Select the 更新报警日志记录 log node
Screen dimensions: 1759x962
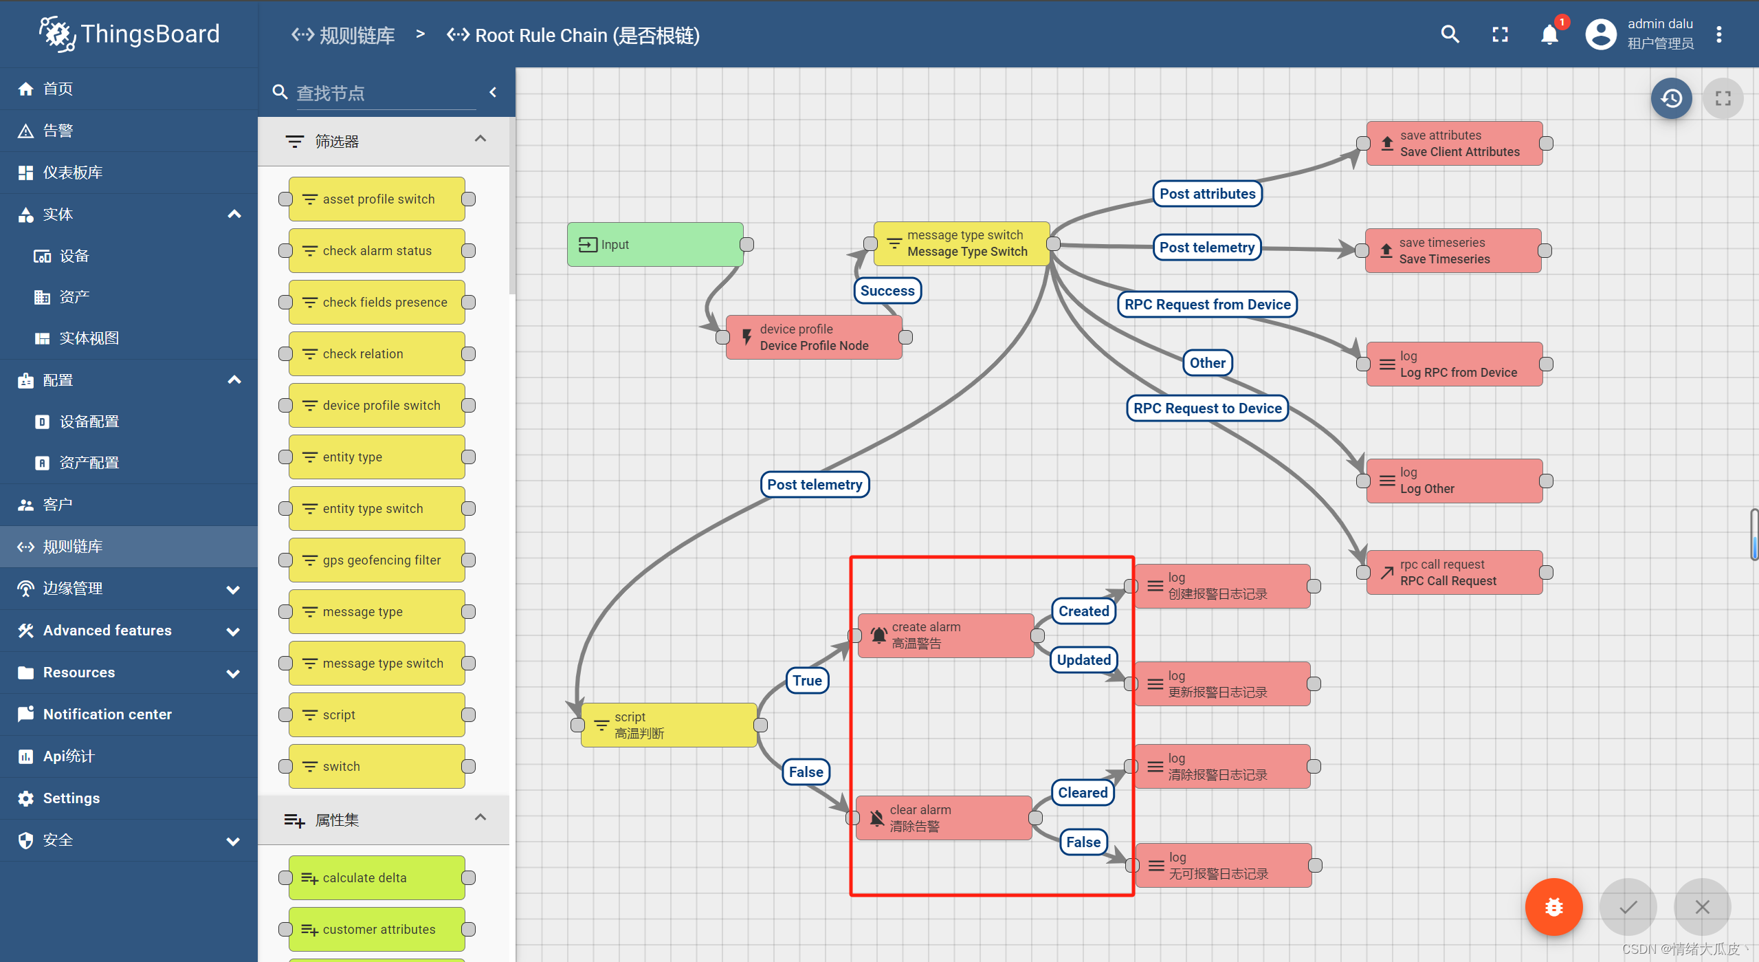1222,684
